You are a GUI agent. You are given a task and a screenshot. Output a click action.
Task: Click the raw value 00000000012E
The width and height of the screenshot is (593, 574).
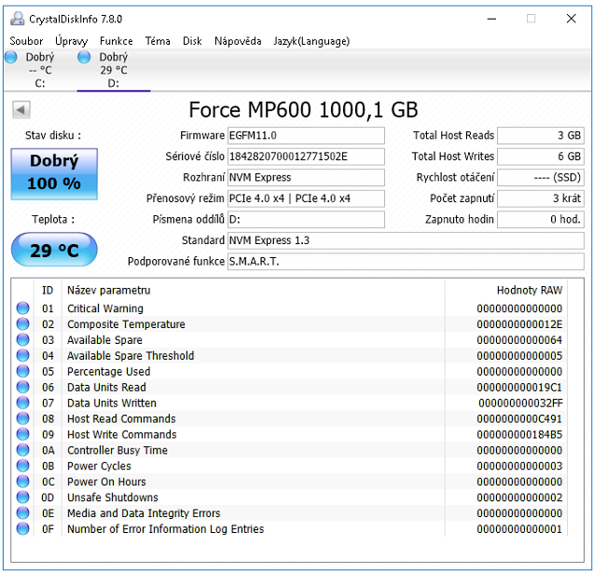[519, 324]
